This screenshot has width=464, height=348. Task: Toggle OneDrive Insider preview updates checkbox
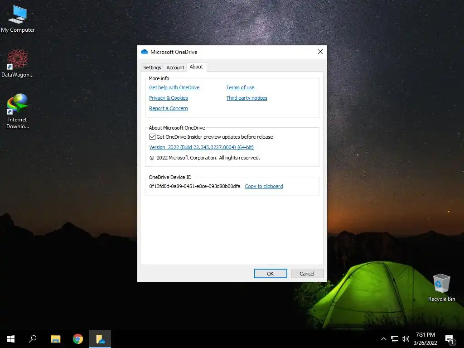(x=152, y=137)
